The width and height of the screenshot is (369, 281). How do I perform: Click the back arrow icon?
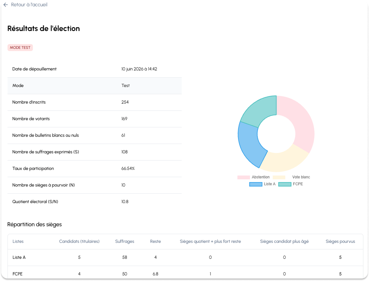coord(6,5)
